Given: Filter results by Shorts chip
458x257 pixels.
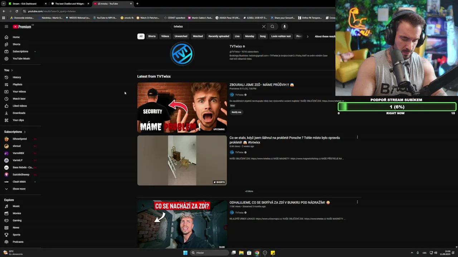Looking at the screenshot, I should point(152,36).
